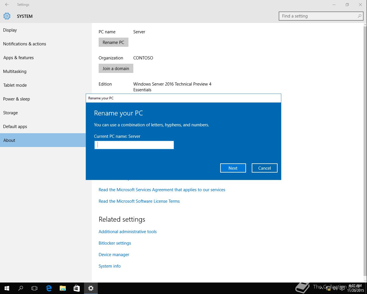Click the Find a setting search box

321,16
